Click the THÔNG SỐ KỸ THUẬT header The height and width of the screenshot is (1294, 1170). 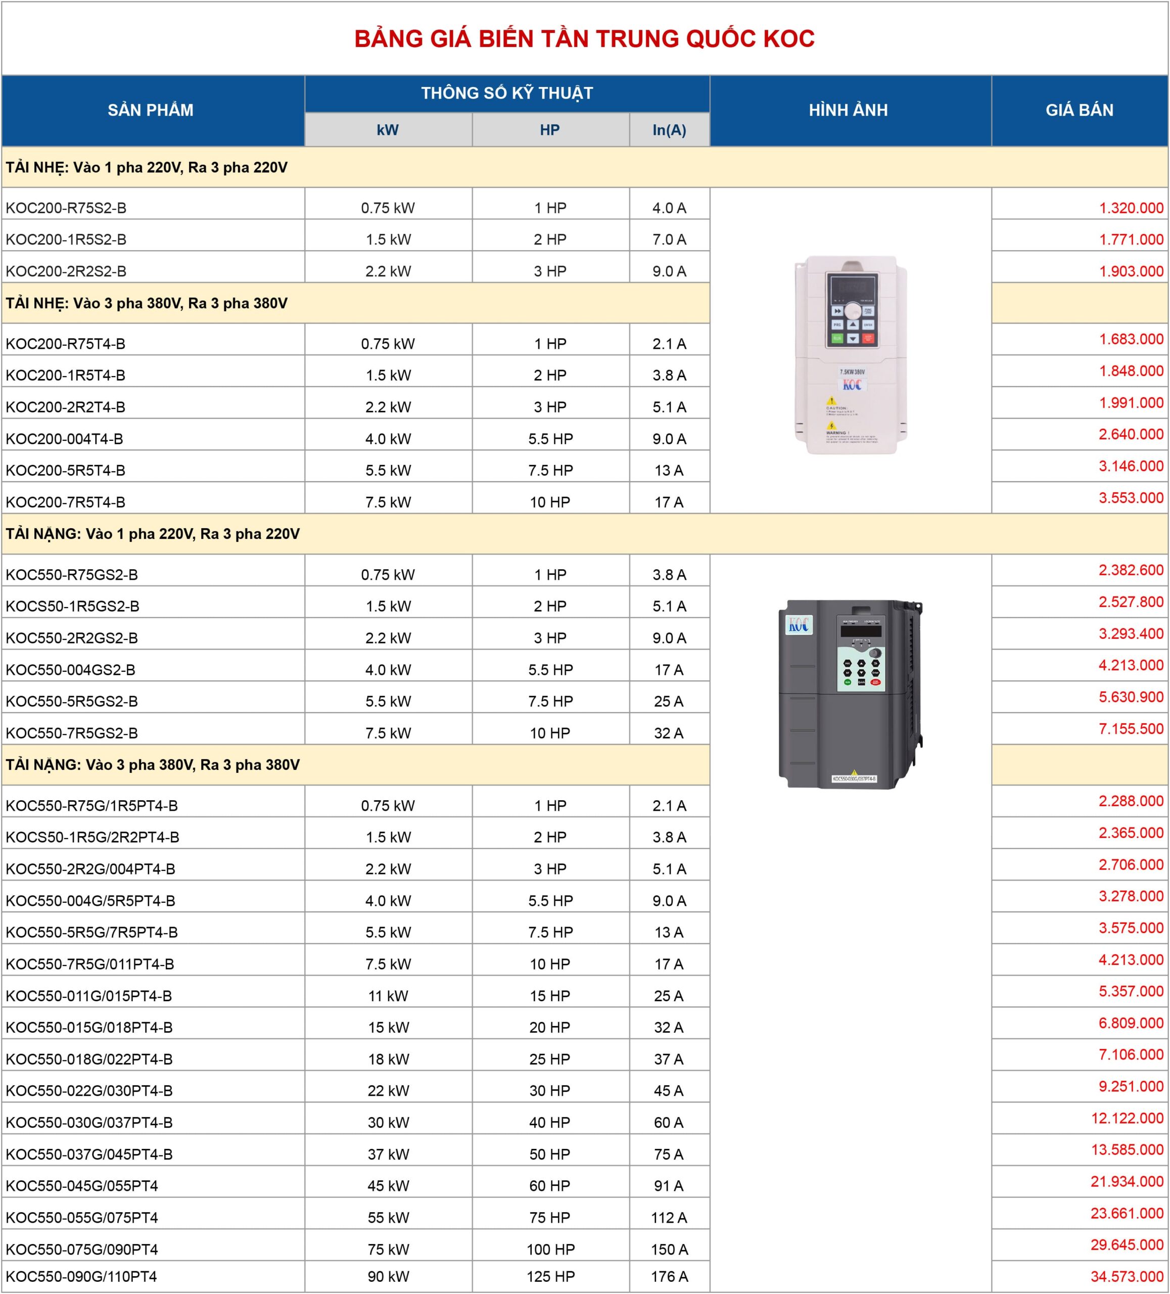tap(506, 94)
